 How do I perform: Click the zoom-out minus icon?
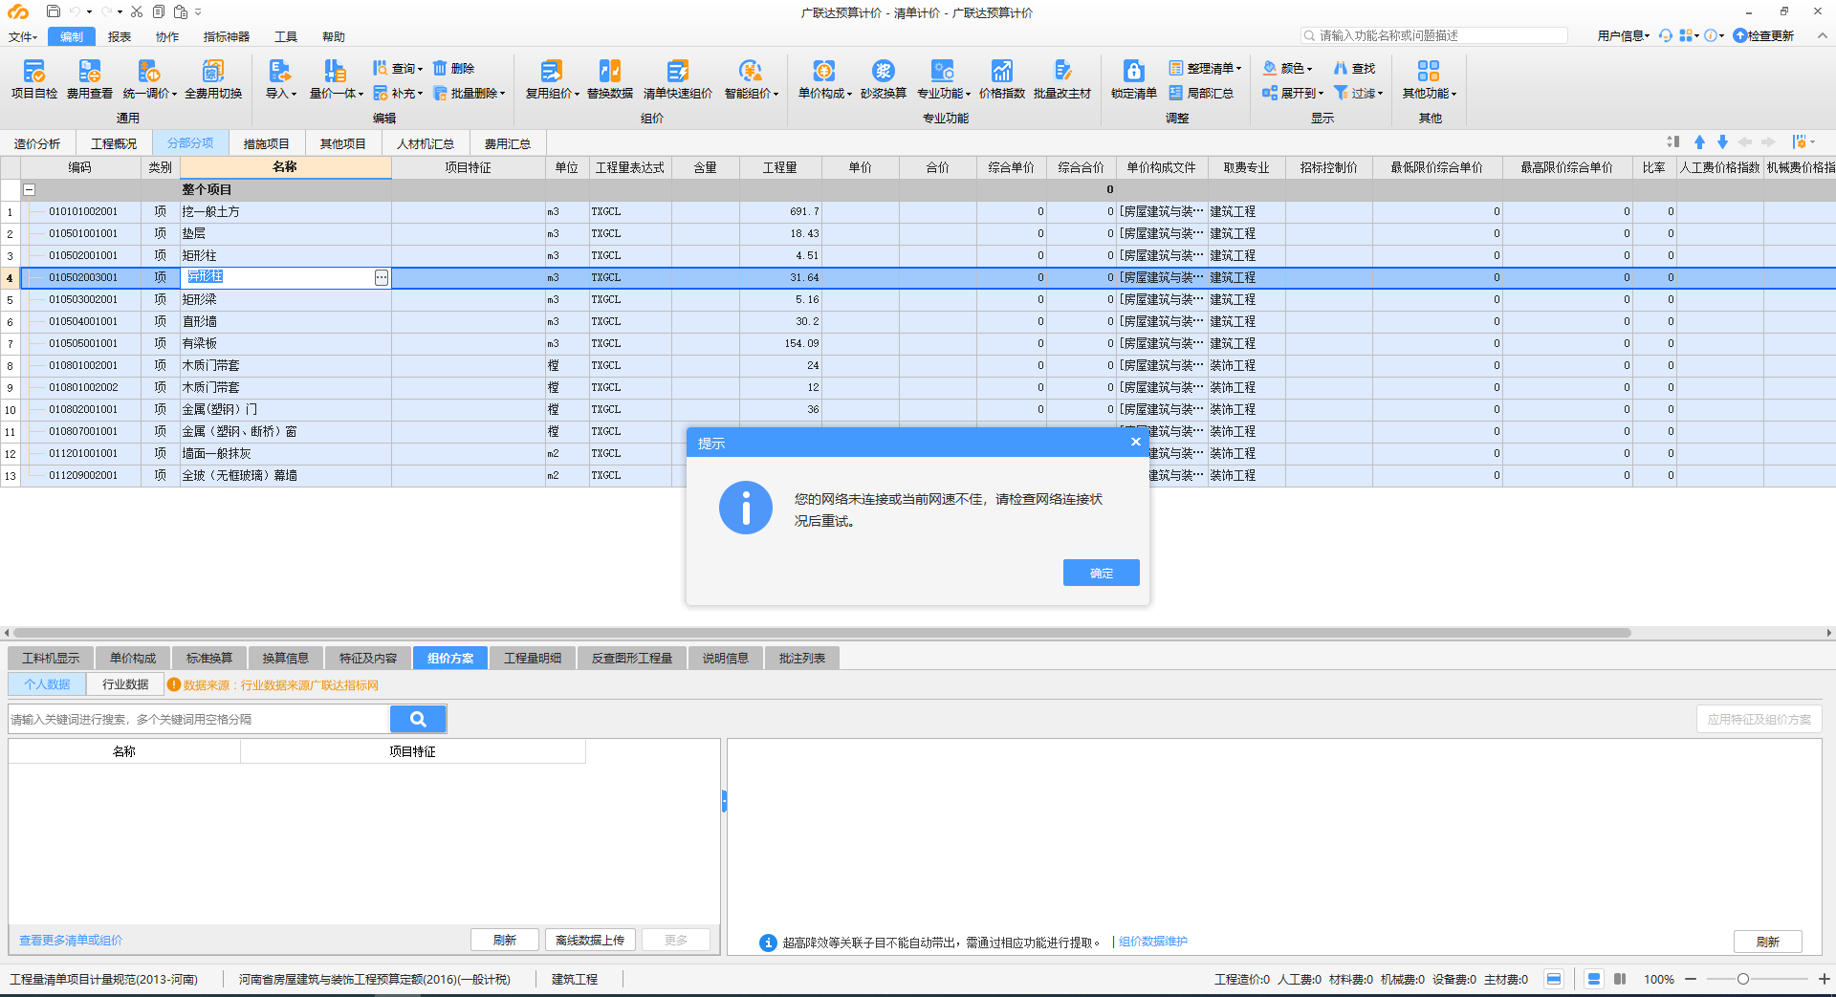(x=1691, y=979)
